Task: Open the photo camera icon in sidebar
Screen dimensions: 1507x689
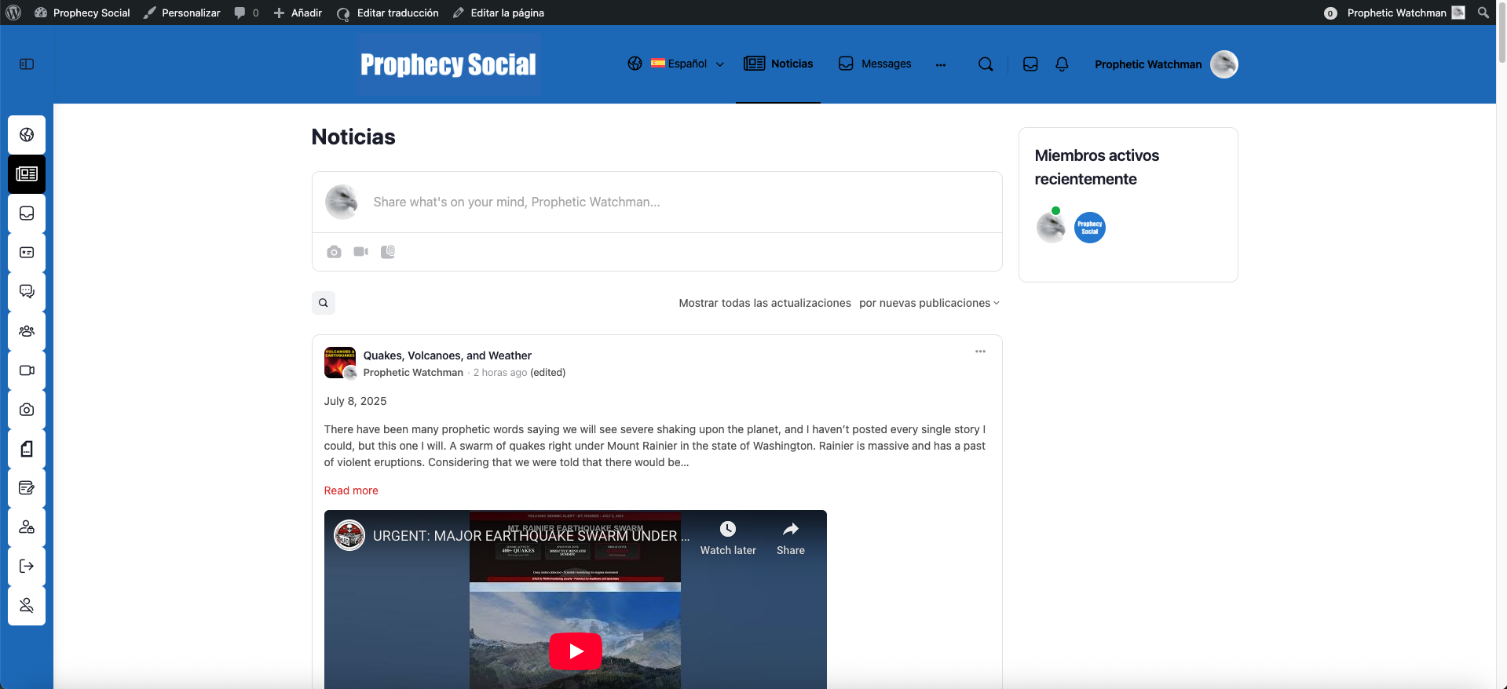Action: (27, 410)
